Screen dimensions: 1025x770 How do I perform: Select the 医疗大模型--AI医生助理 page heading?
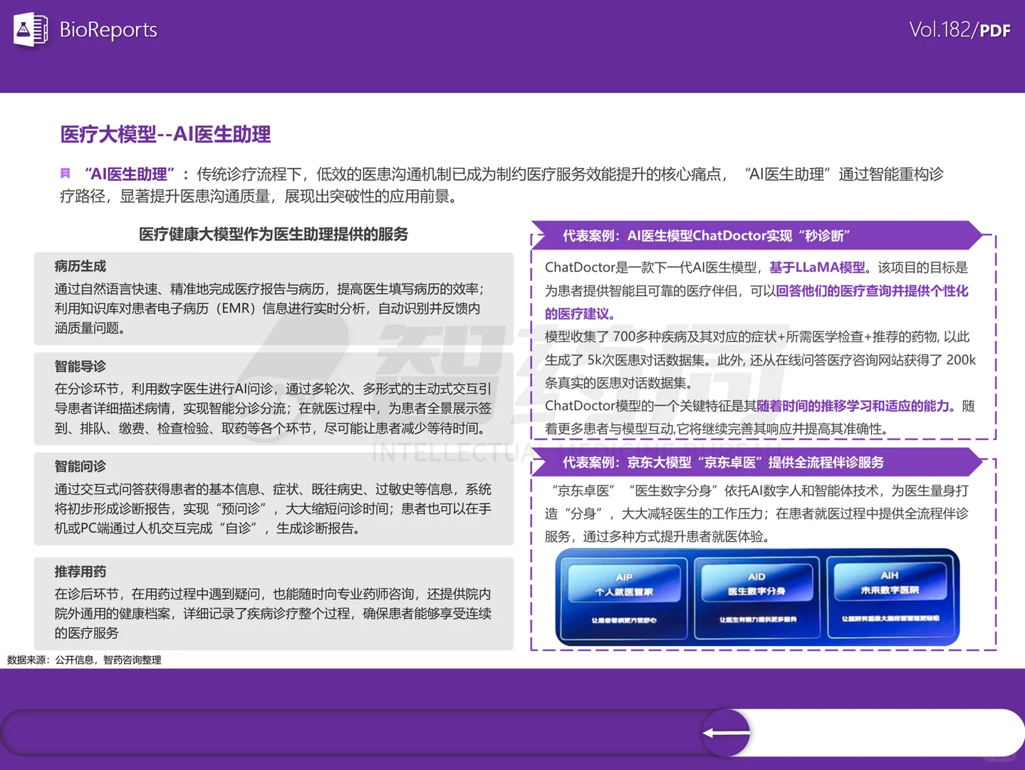165,134
